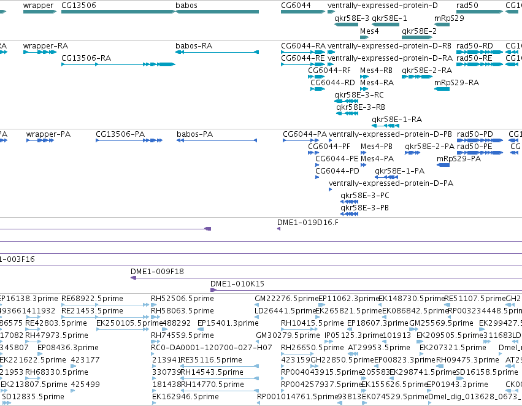
Task: Select the babos-PA protein line
Action: 217,140
